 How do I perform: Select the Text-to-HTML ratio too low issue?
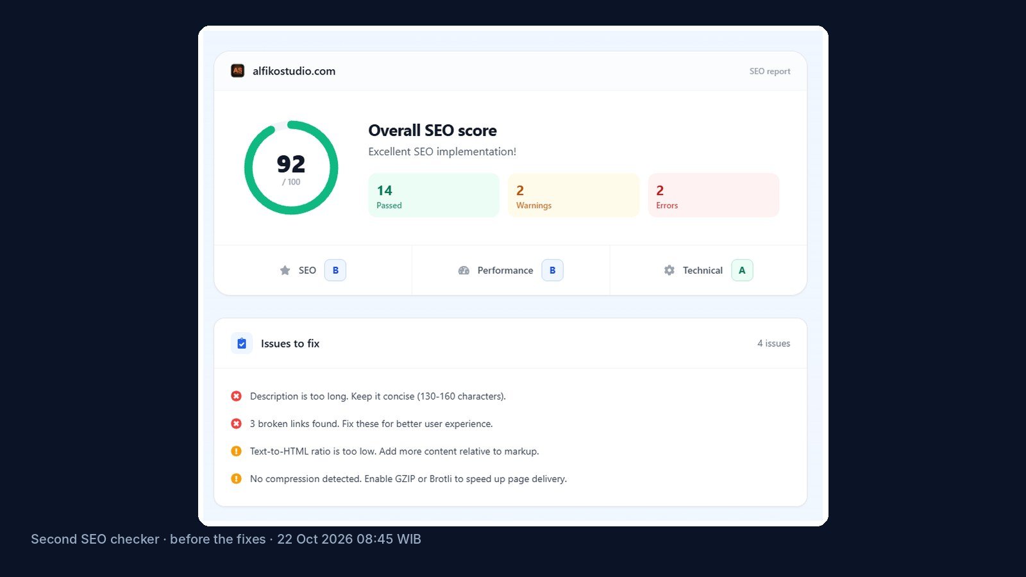(x=394, y=451)
